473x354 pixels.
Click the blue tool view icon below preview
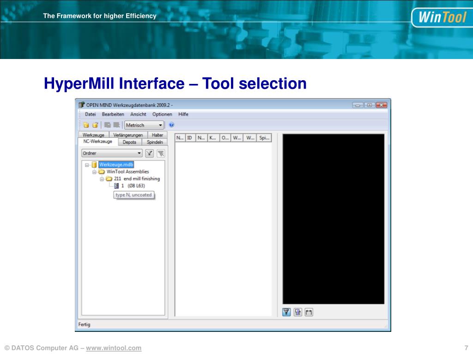click(x=286, y=312)
